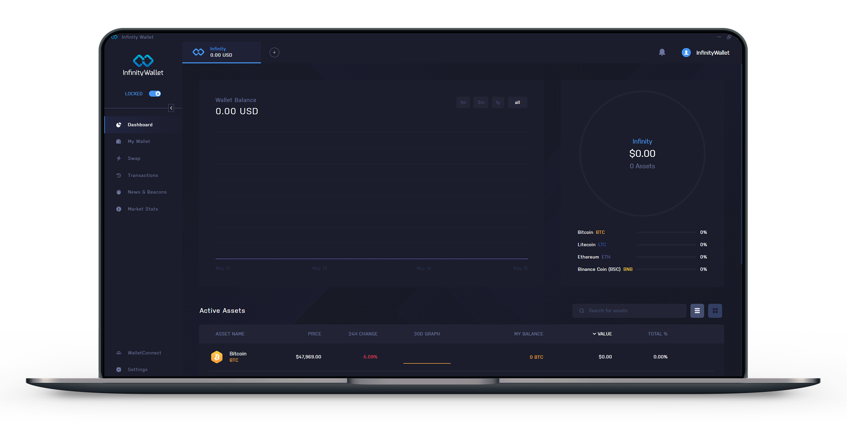Click the WalletConnect sidebar icon
This screenshot has height=442, width=847.
tap(118, 353)
